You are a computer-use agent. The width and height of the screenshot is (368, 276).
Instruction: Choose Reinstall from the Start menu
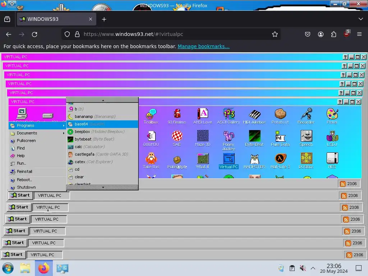[x=37, y=171]
